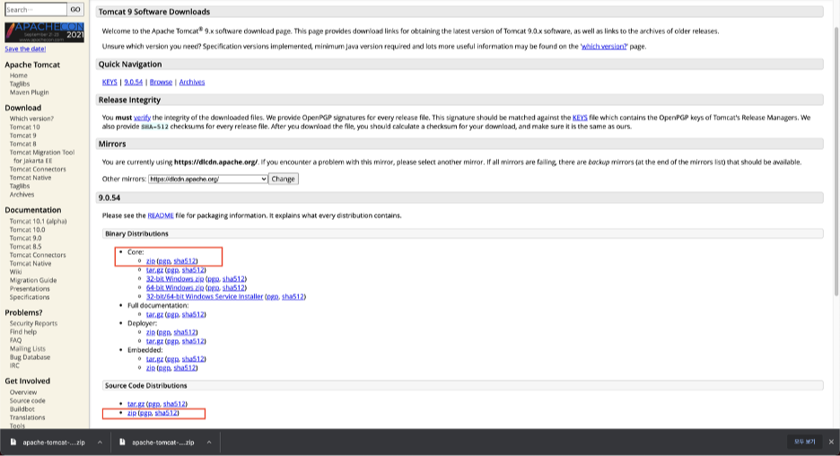
Task: Click the first apache-tomcat zip file icon in downloads bar
Action: tap(13, 442)
